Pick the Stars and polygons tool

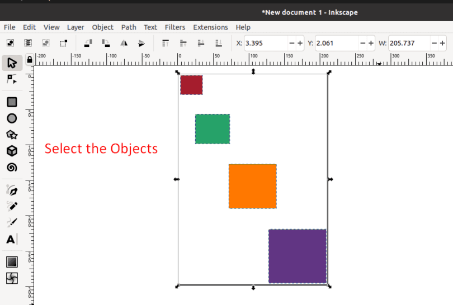pos(12,135)
